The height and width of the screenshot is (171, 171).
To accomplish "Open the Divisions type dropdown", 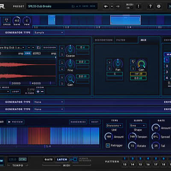I will 115,126.
